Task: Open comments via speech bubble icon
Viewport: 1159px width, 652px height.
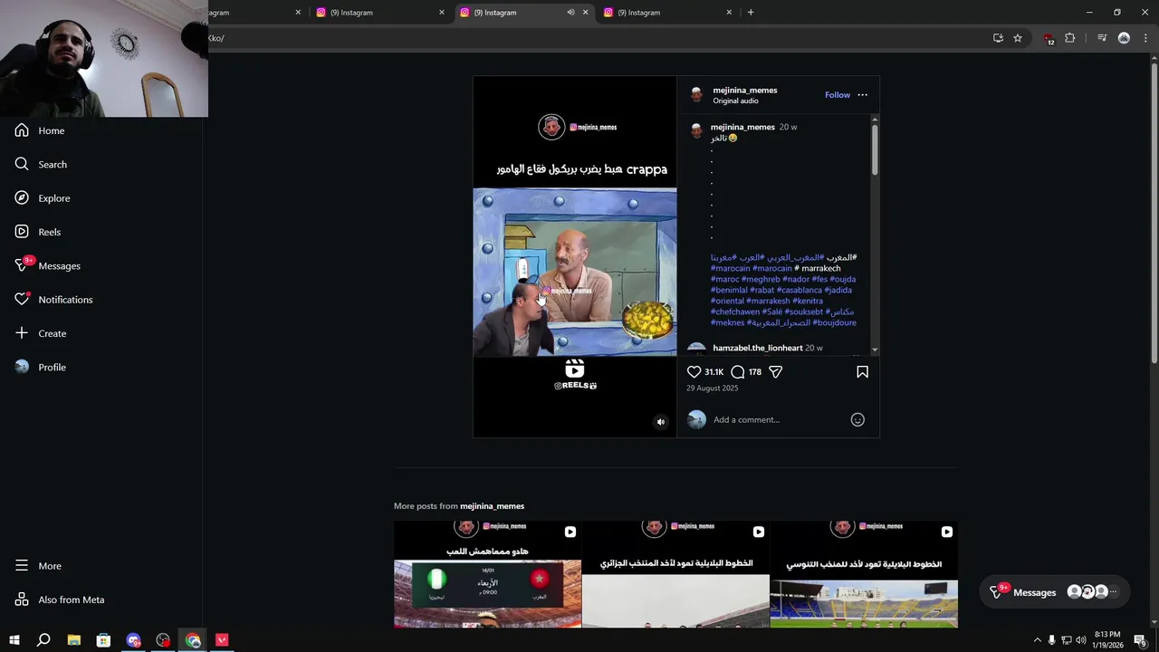Action: pyautogui.click(x=737, y=372)
